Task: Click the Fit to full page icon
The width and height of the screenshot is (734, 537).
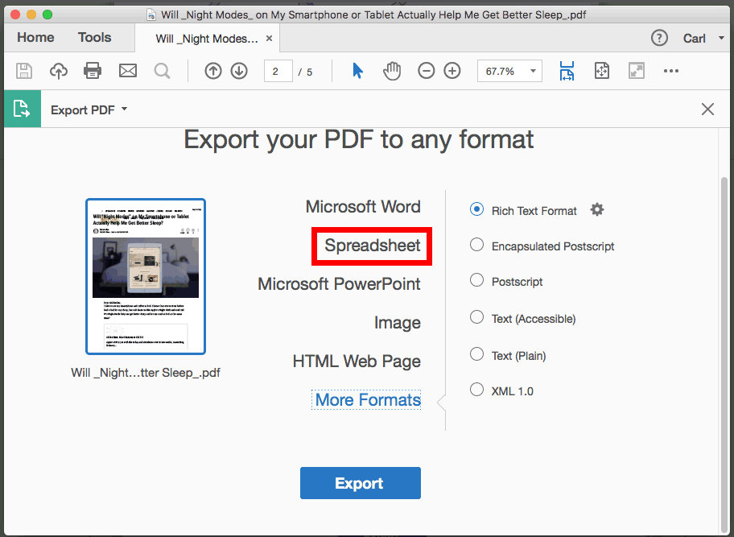Action: click(x=601, y=71)
